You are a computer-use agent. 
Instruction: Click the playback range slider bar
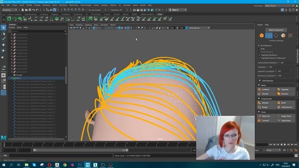80,150
